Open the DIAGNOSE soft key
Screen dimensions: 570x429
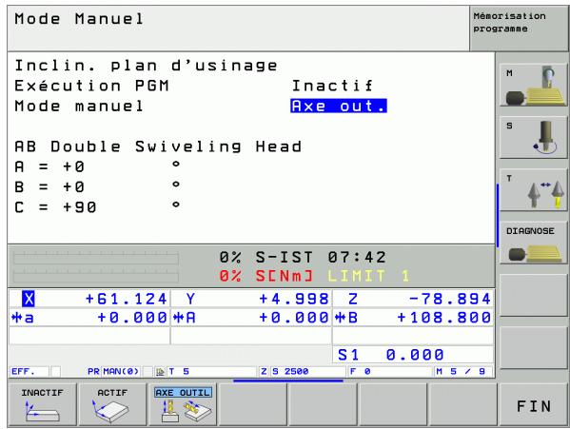click(x=533, y=243)
